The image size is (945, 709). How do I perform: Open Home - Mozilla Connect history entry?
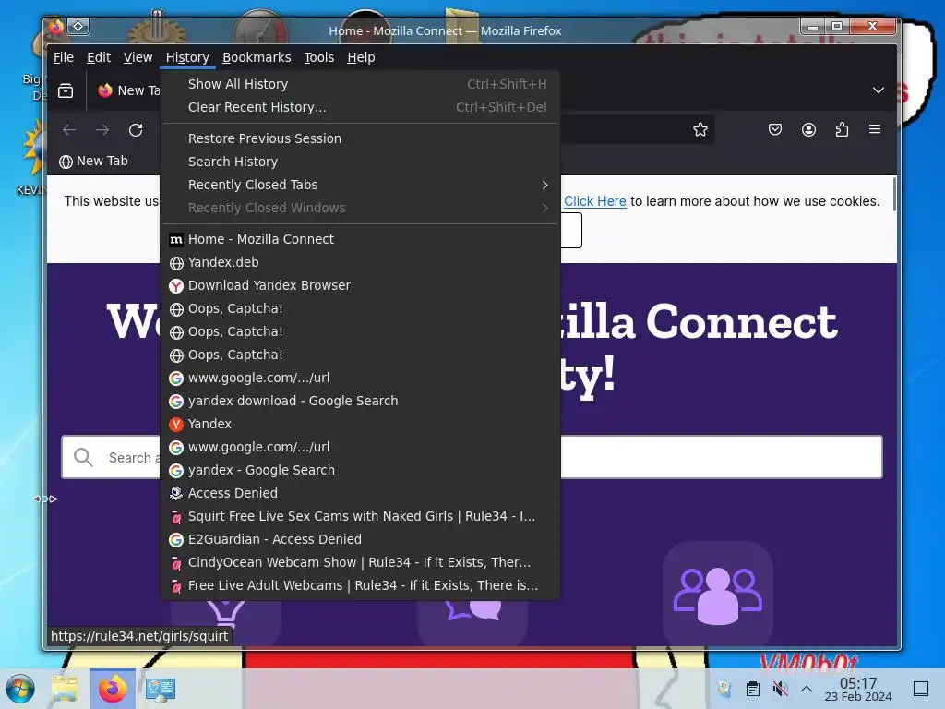(x=361, y=239)
